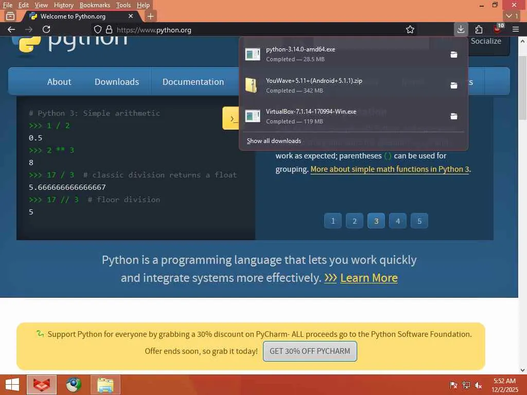
Task: Open the Downloads navigation item
Action: 117,82
